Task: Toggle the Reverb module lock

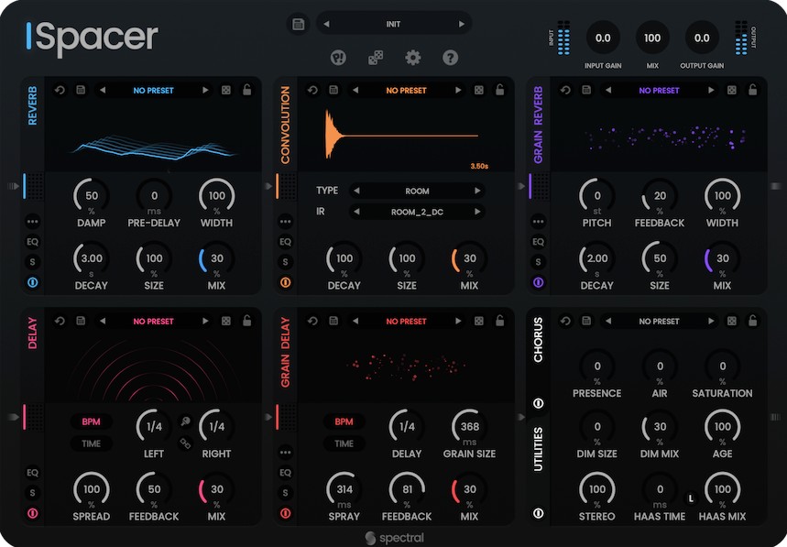Action: pyautogui.click(x=247, y=90)
